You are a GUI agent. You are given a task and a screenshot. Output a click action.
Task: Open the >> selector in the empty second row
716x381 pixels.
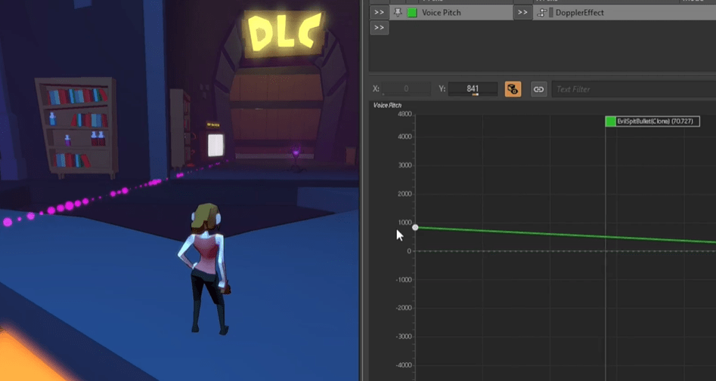pos(379,27)
